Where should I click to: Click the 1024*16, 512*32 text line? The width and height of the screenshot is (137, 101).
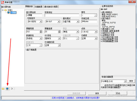109,23
